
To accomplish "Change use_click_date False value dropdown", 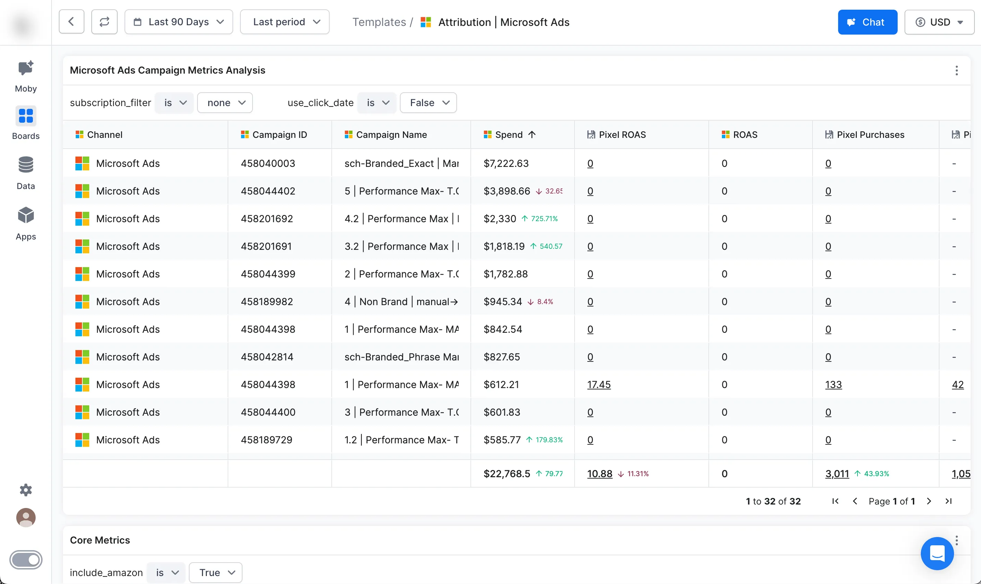I will [x=428, y=103].
